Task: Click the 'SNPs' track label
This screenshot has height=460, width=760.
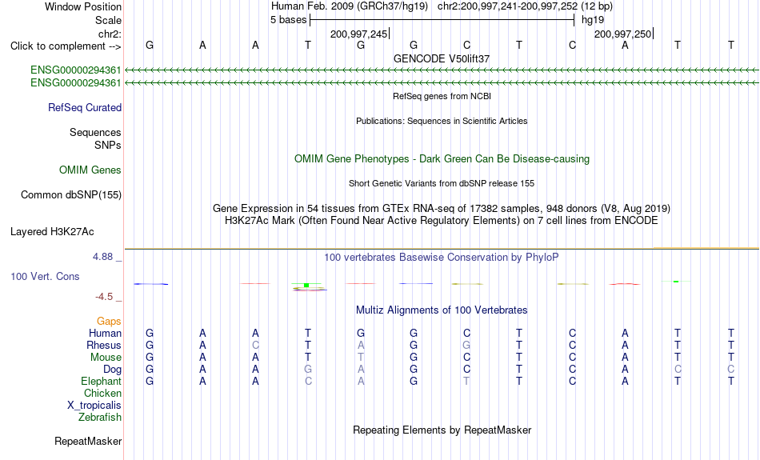Action: pyautogui.click(x=108, y=145)
